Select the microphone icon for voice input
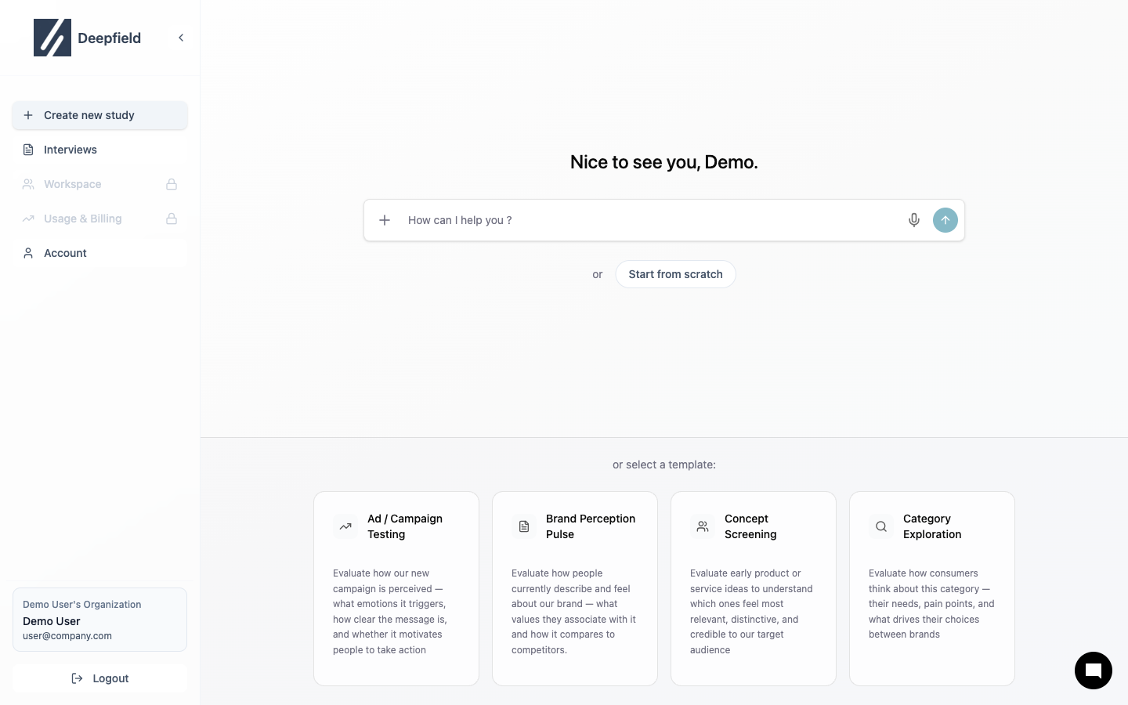Image resolution: width=1128 pixels, height=705 pixels. (x=914, y=220)
